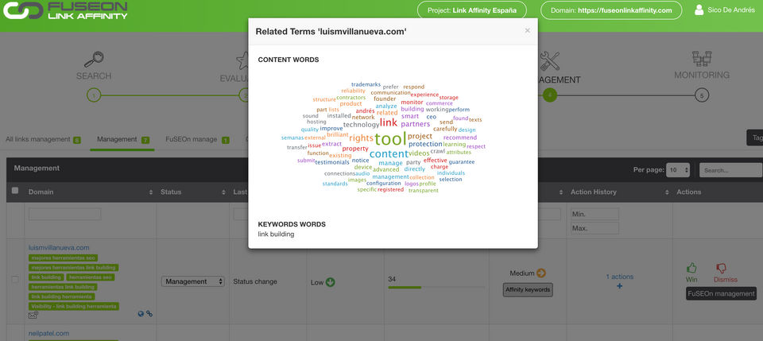The height and width of the screenshot is (341, 763).
Task: Click the Tag button partly hidden at the right edge
Action: coord(755,138)
